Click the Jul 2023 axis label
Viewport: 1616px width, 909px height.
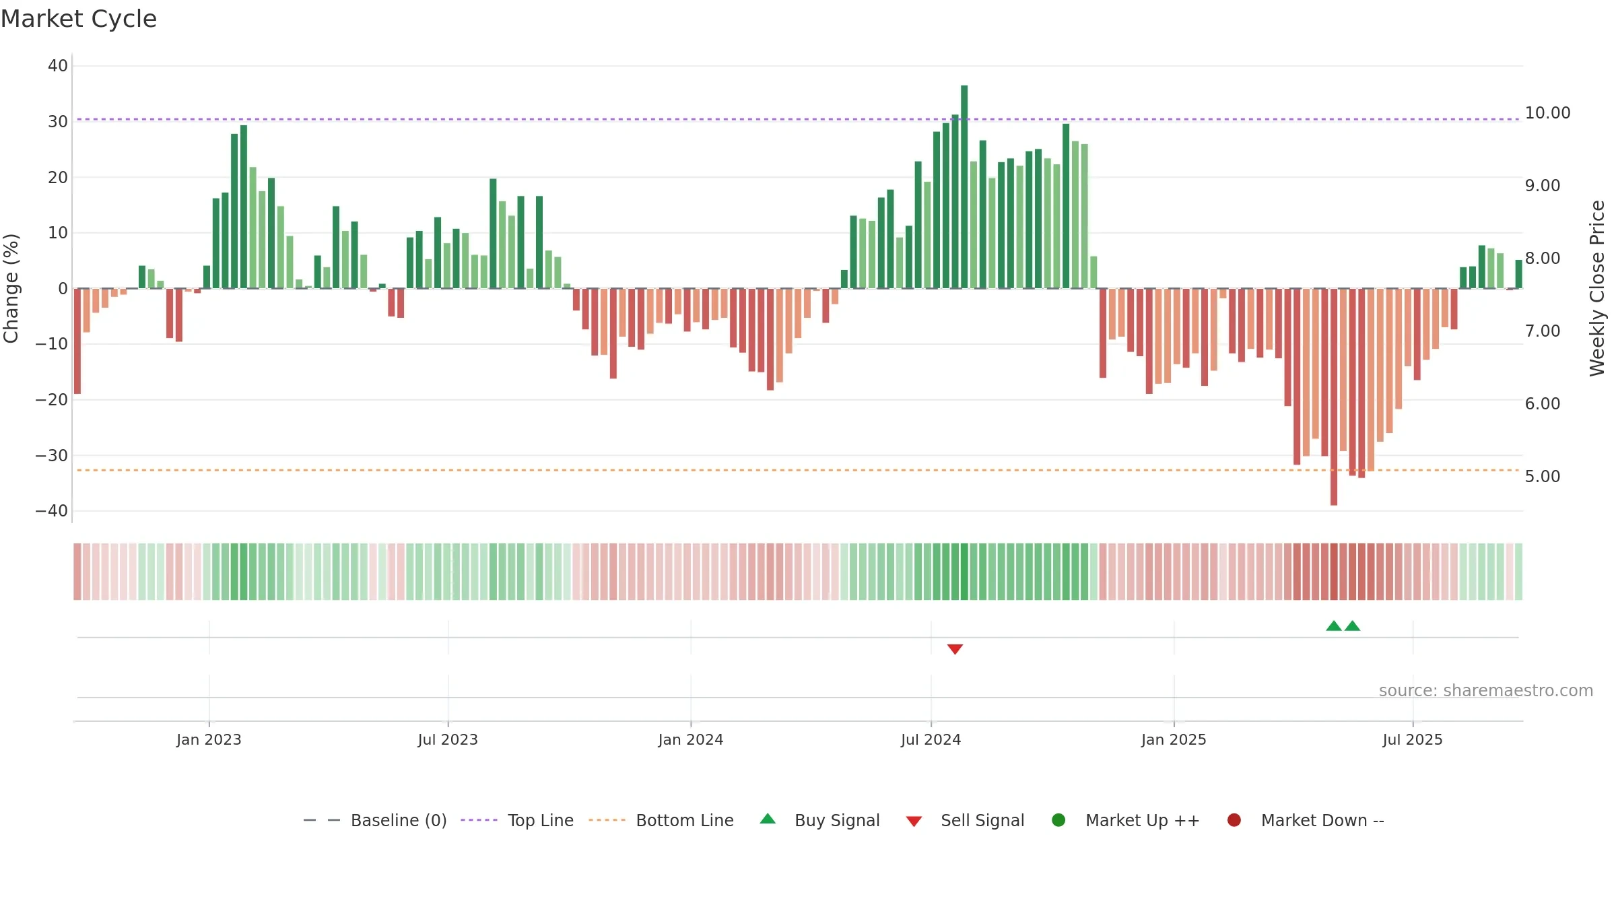click(448, 739)
